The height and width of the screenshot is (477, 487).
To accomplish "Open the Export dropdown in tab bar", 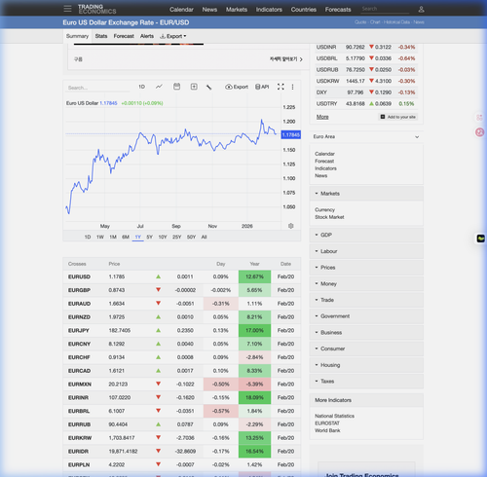I will (x=173, y=36).
